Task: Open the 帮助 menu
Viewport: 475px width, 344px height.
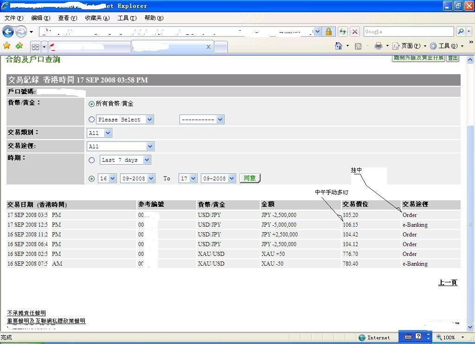Action: point(154,18)
